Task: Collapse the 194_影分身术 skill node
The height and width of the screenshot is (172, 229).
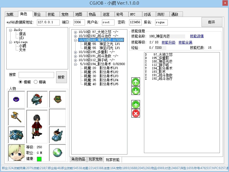Action: [75, 64]
